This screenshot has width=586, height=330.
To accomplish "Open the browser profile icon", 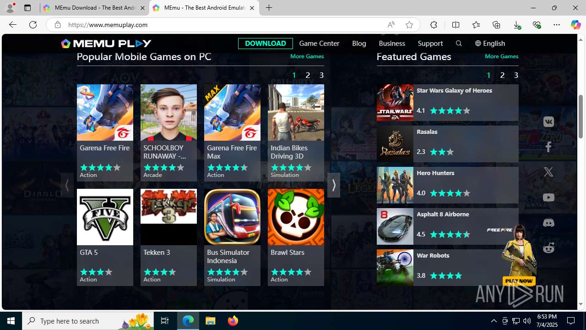I will (10, 7).
